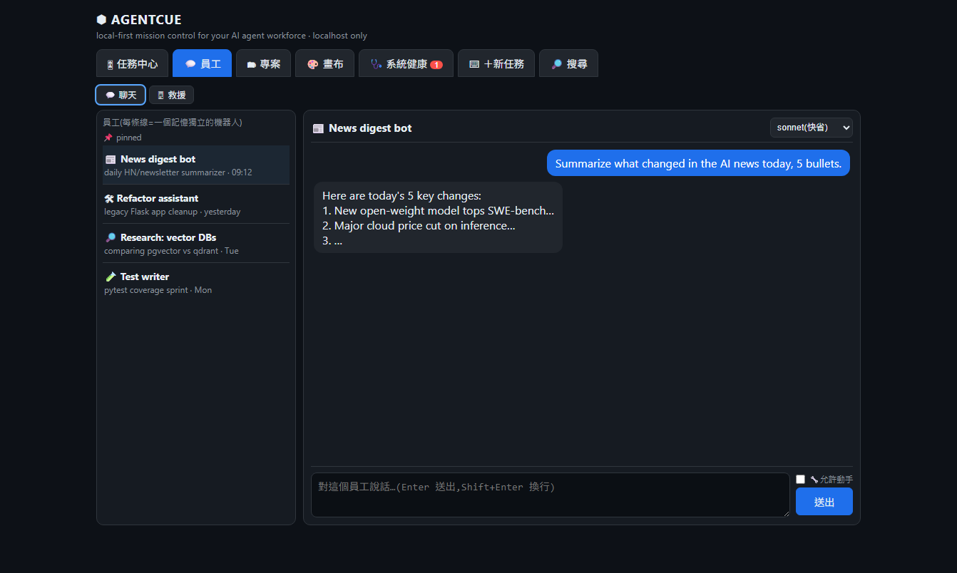Select the Test writer conversation
The height and width of the screenshot is (573, 957).
[x=196, y=283]
